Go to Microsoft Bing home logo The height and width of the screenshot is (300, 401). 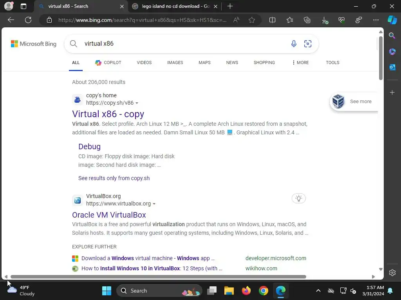coord(34,44)
